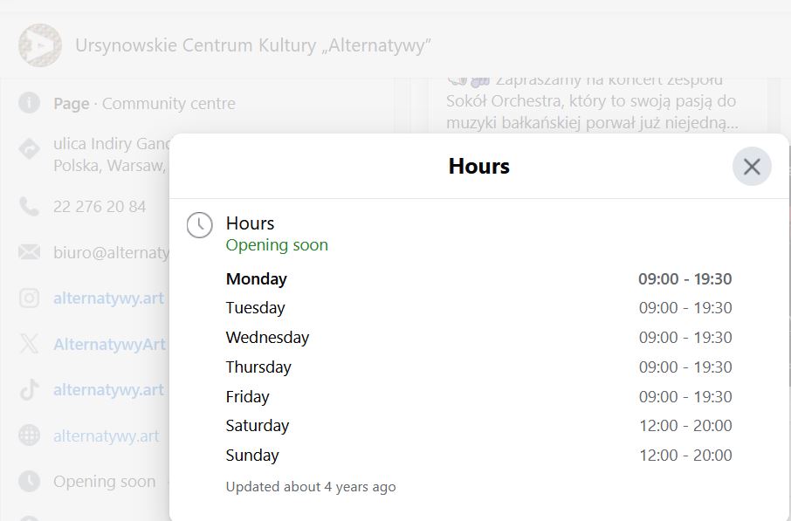Click the page title Ursynowskie Centrum Kultury
This screenshot has height=521, width=791.
click(x=252, y=45)
